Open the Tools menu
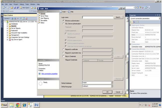This screenshot has height=108, width=162. tap(27, 4)
